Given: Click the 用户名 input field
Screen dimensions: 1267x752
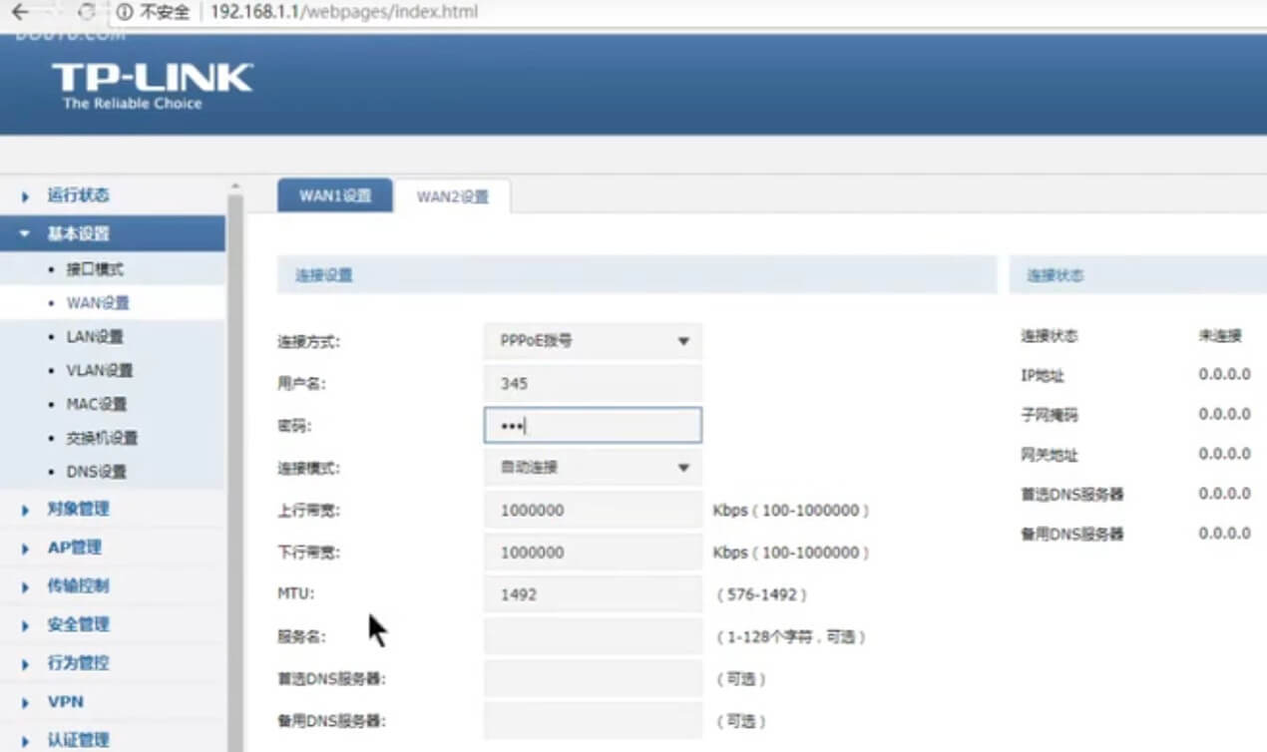Looking at the screenshot, I should coord(593,384).
